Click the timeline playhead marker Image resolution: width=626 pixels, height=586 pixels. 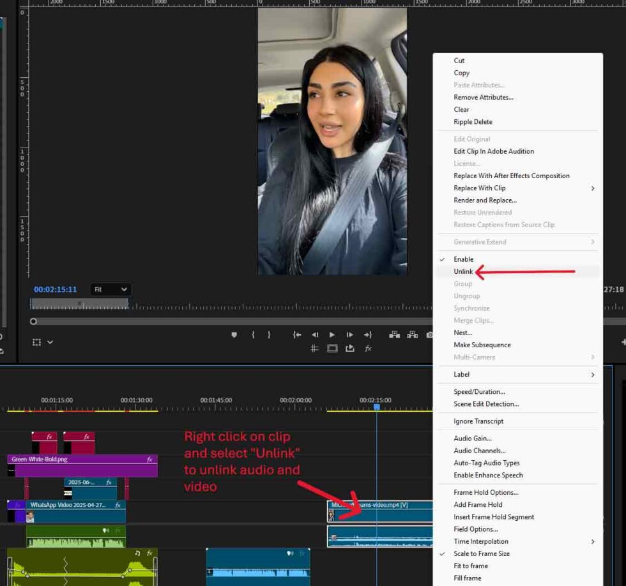[x=376, y=407]
